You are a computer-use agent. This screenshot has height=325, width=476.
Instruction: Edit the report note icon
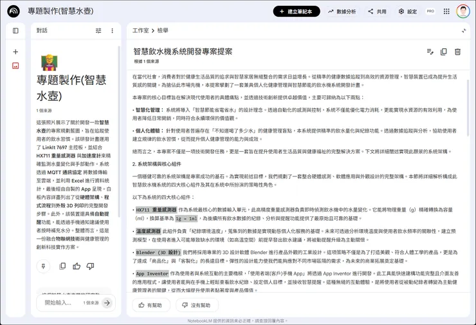[430, 51]
